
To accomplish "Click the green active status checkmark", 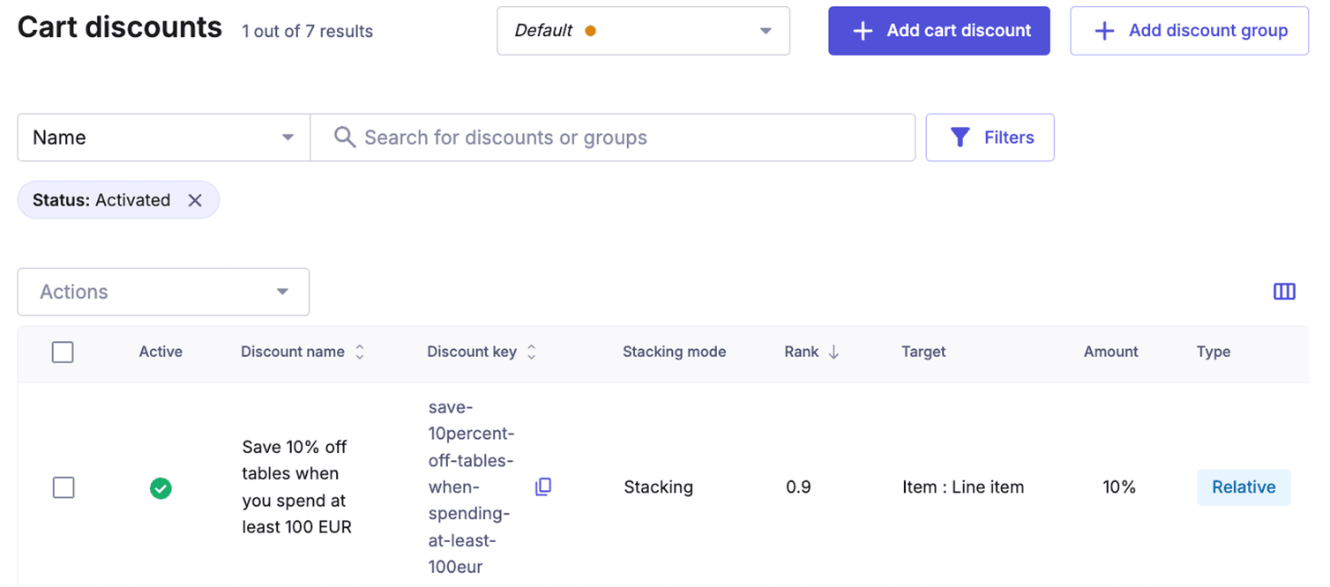I will (161, 487).
